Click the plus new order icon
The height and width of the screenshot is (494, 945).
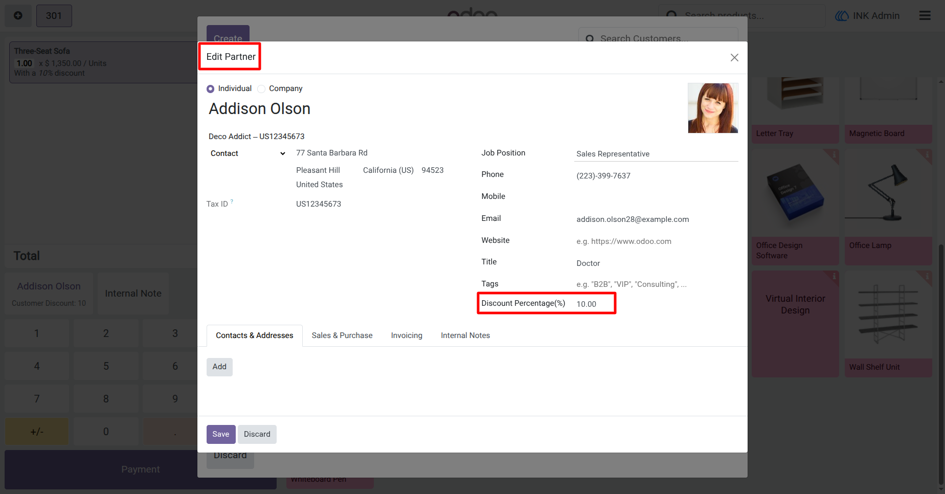(x=18, y=15)
